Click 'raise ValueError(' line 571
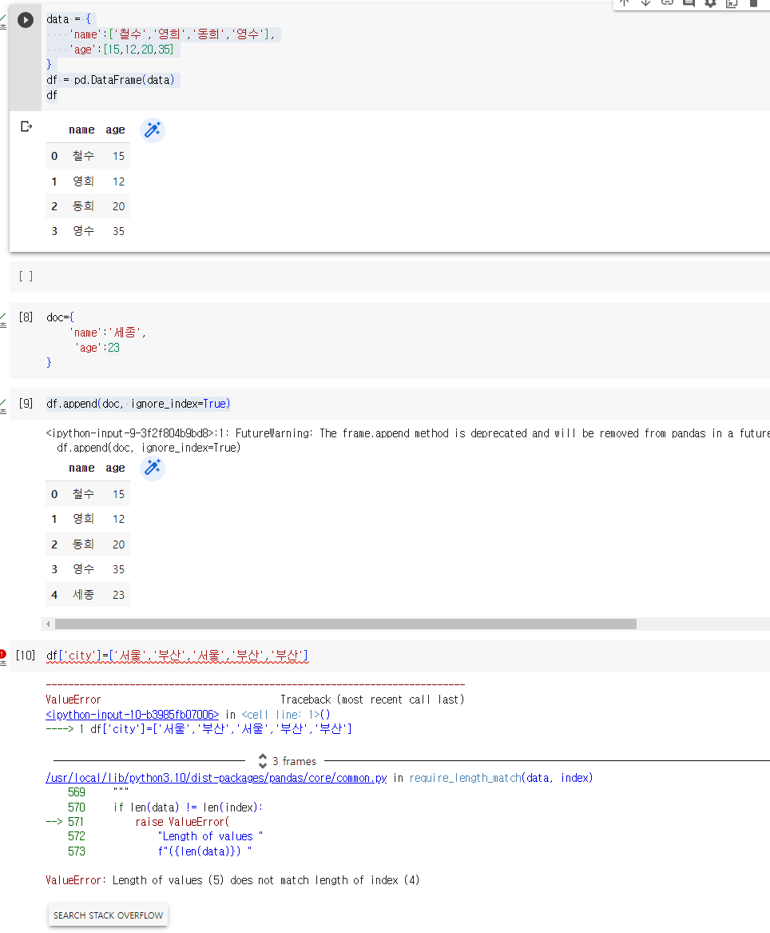The width and height of the screenshot is (770, 933). click(x=182, y=822)
